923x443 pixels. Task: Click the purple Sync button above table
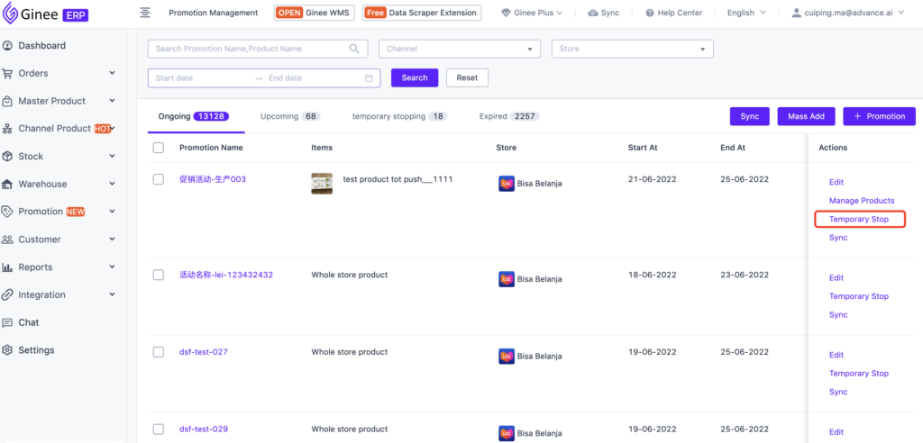coord(749,116)
